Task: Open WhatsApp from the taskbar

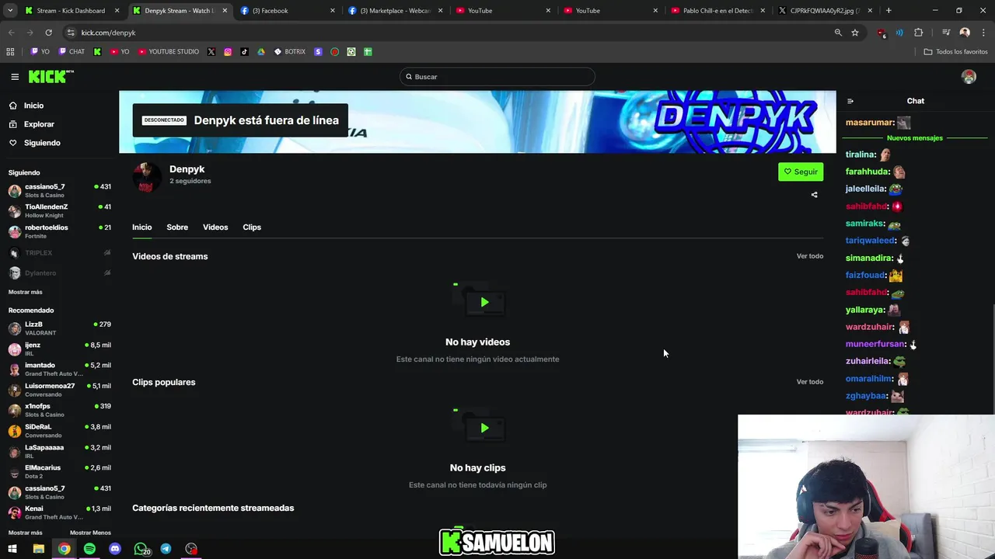Action: 141,549
